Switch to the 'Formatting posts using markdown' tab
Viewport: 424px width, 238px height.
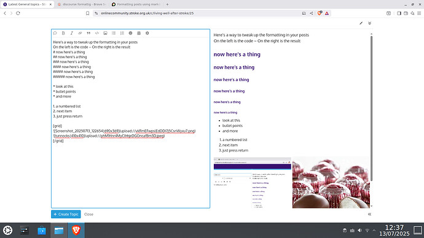pos(136,4)
